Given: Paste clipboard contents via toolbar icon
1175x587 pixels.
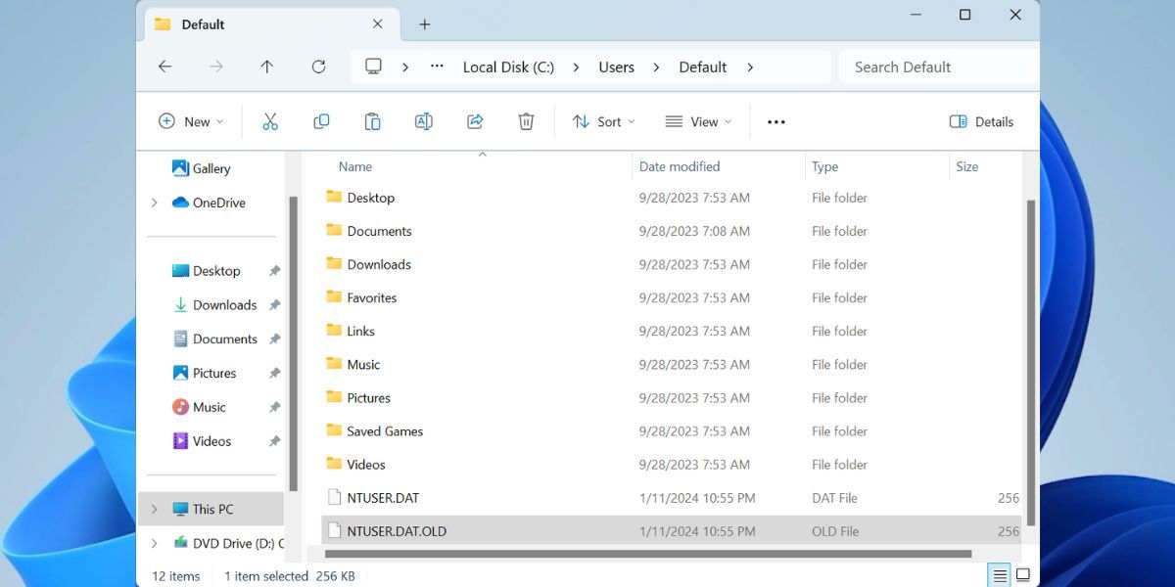Looking at the screenshot, I should click(x=372, y=120).
